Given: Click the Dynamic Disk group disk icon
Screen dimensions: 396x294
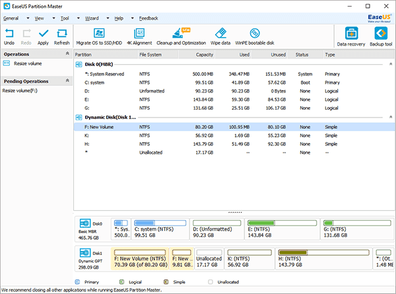Looking at the screenshot, I should (79, 118).
